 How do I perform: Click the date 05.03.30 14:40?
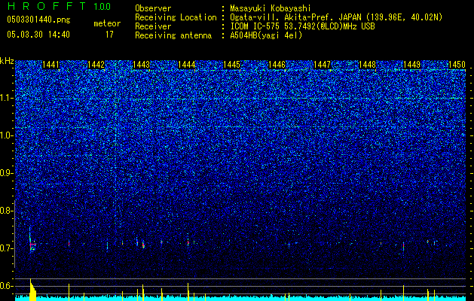pyautogui.click(x=38, y=35)
